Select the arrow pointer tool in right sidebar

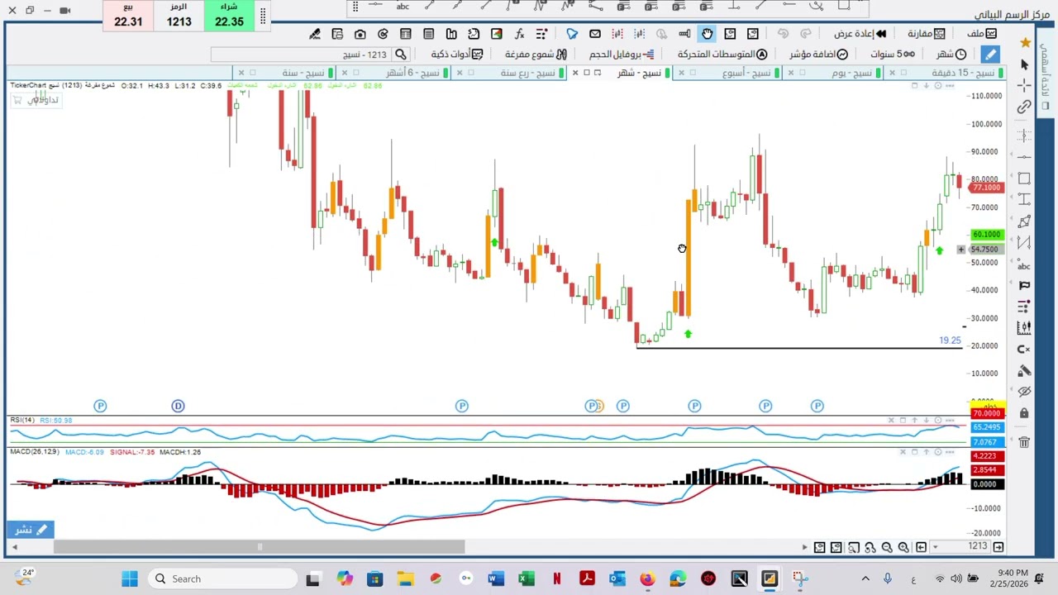[1024, 64]
